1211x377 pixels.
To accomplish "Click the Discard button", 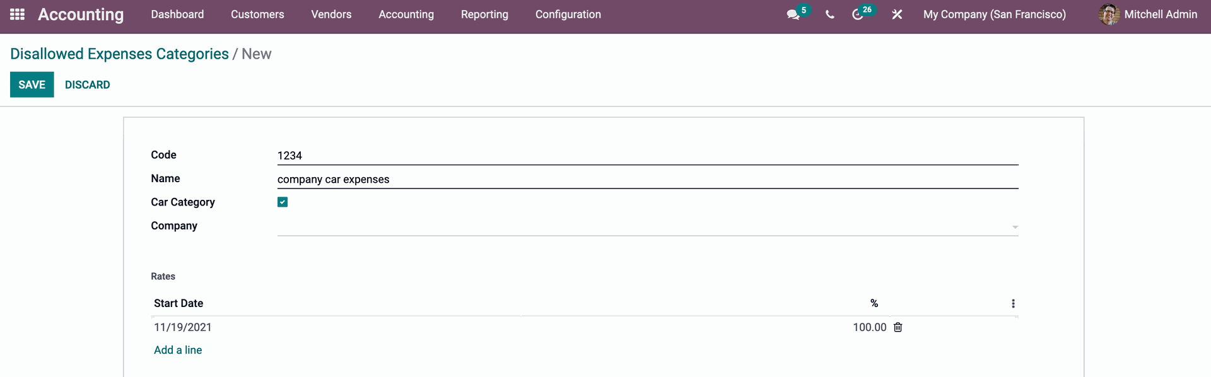I will pyautogui.click(x=88, y=84).
